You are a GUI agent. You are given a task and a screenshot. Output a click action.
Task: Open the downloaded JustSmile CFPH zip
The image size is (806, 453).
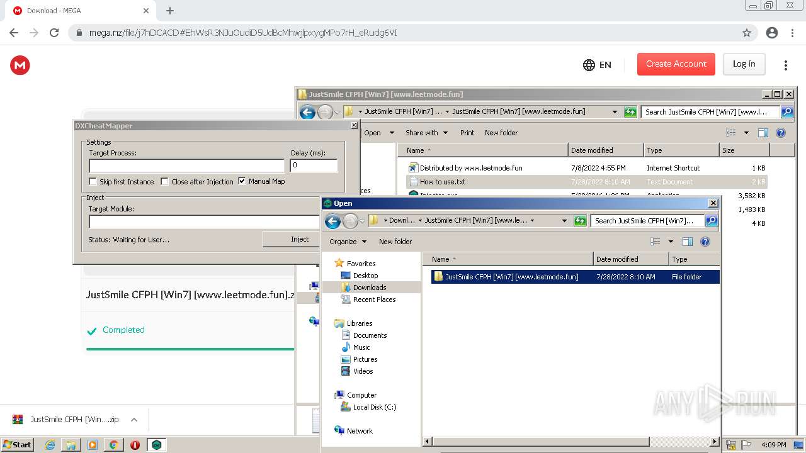pyautogui.click(x=74, y=420)
